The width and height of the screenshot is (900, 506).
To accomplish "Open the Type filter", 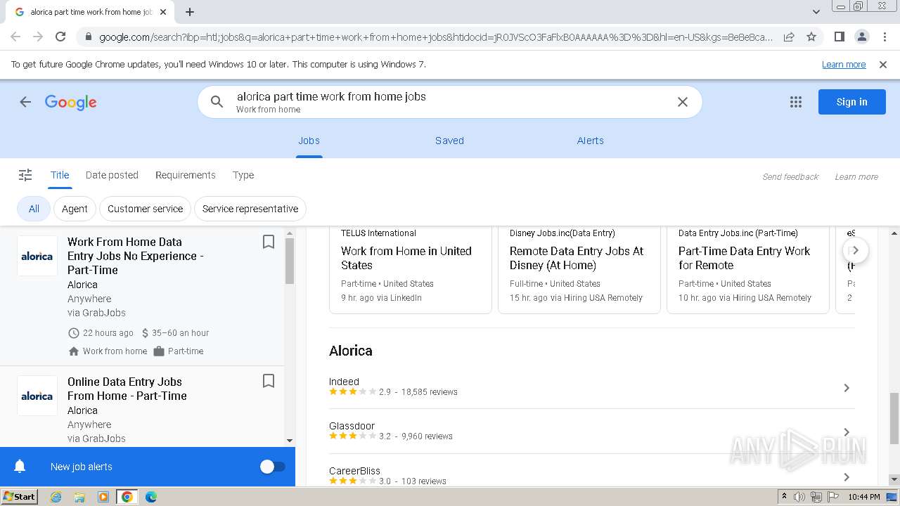I will point(243,175).
